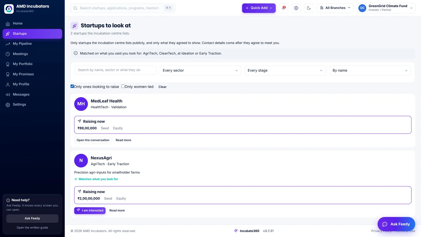Clear the applied filters

pos(162,87)
